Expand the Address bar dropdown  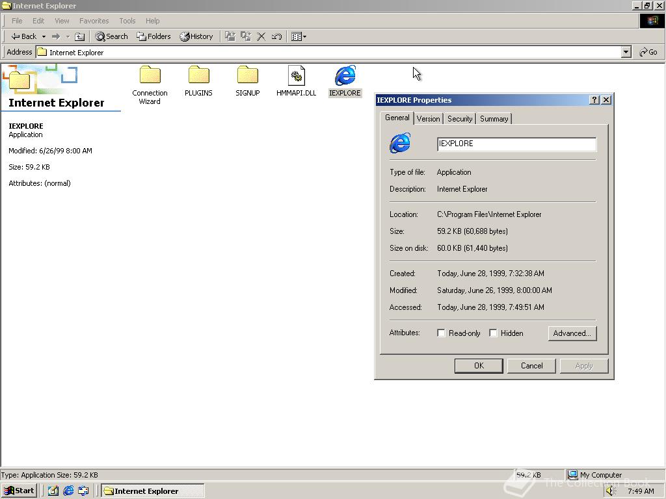[626, 52]
